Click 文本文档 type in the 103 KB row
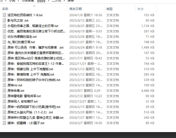The height and width of the screenshot is (138, 176). click(x=113, y=15)
